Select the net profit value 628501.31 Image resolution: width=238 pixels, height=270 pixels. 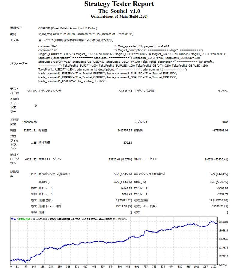pyautogui.click(x=30, y=131)
